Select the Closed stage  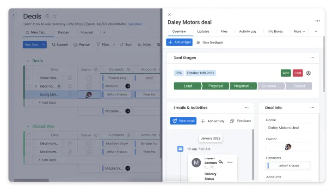[299, 86]
